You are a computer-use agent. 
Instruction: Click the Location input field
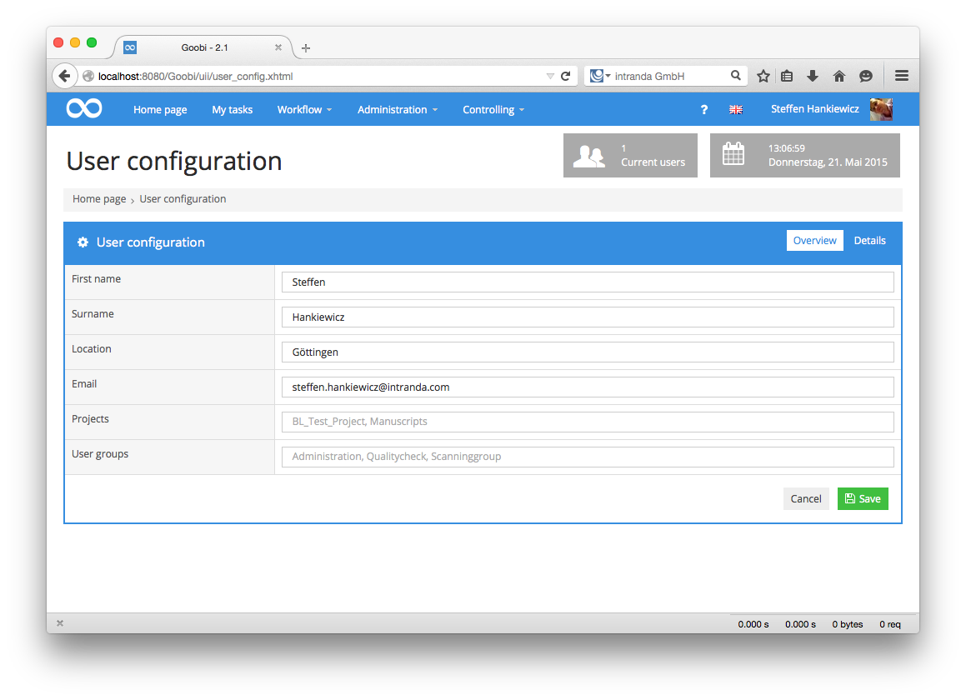(588, 352)
